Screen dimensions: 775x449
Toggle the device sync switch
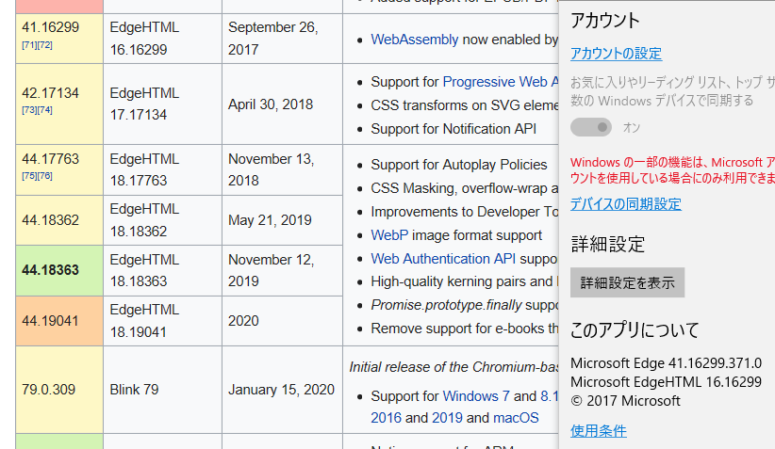point(590,127)
